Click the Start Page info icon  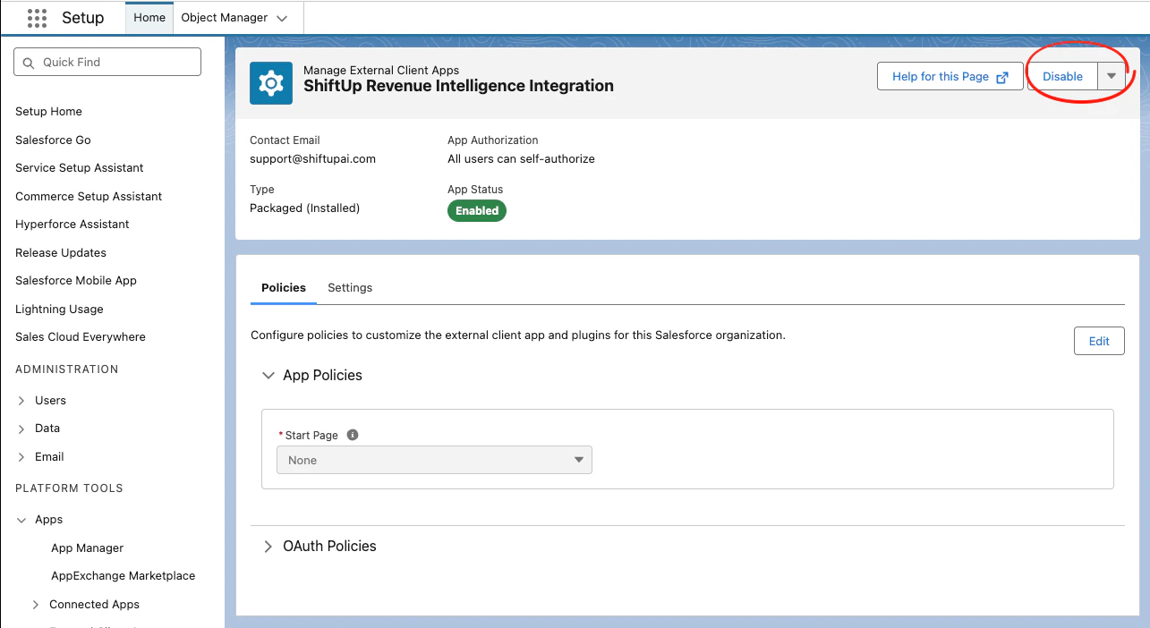(353, 435)
